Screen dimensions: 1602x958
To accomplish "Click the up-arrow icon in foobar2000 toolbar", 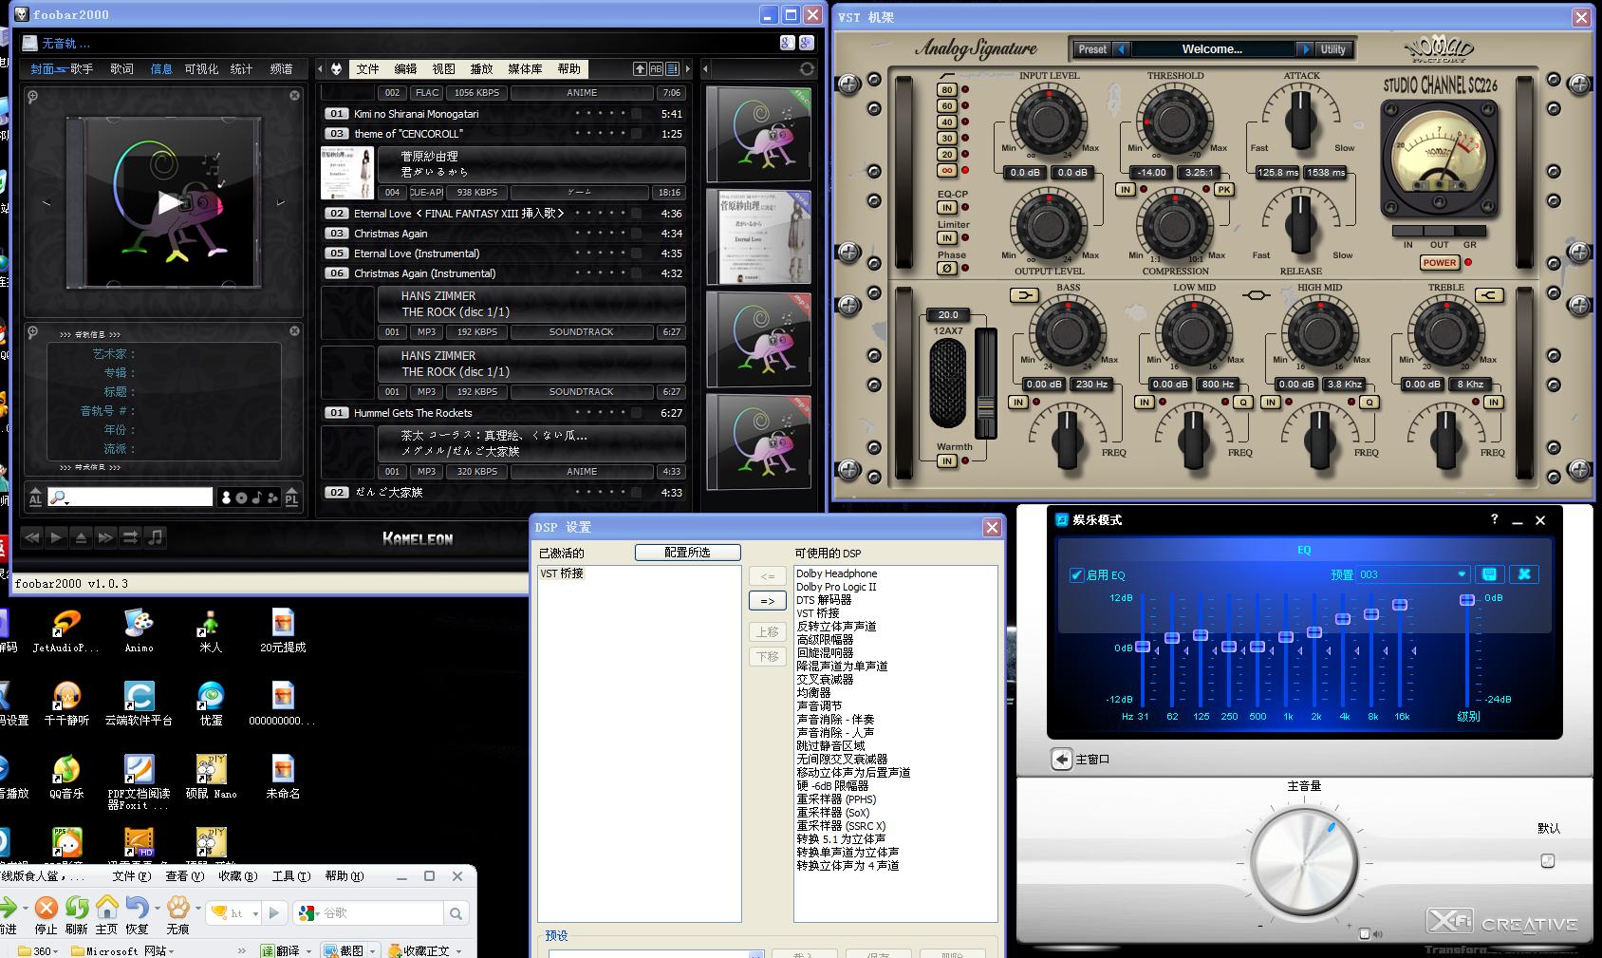I will point(641,68).
